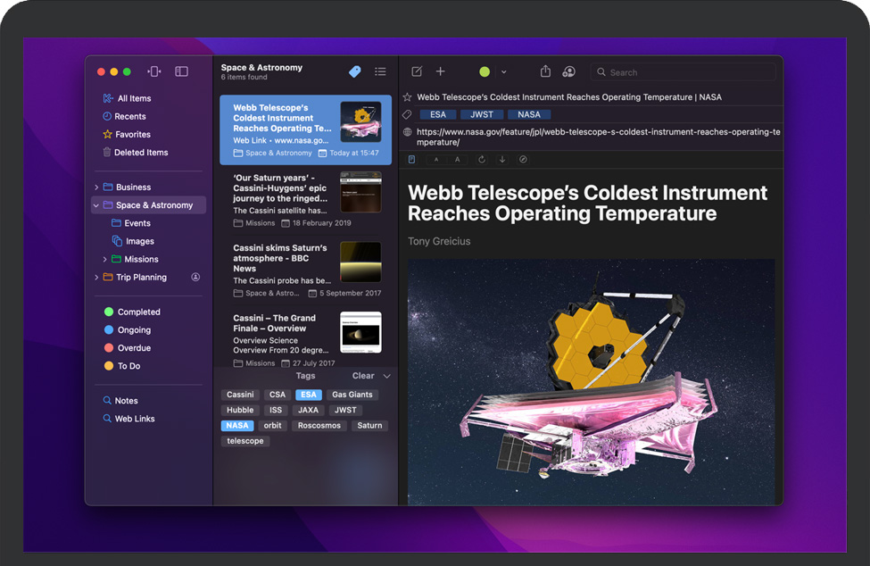Clear the selected tag filters

(x=363, y=376)
